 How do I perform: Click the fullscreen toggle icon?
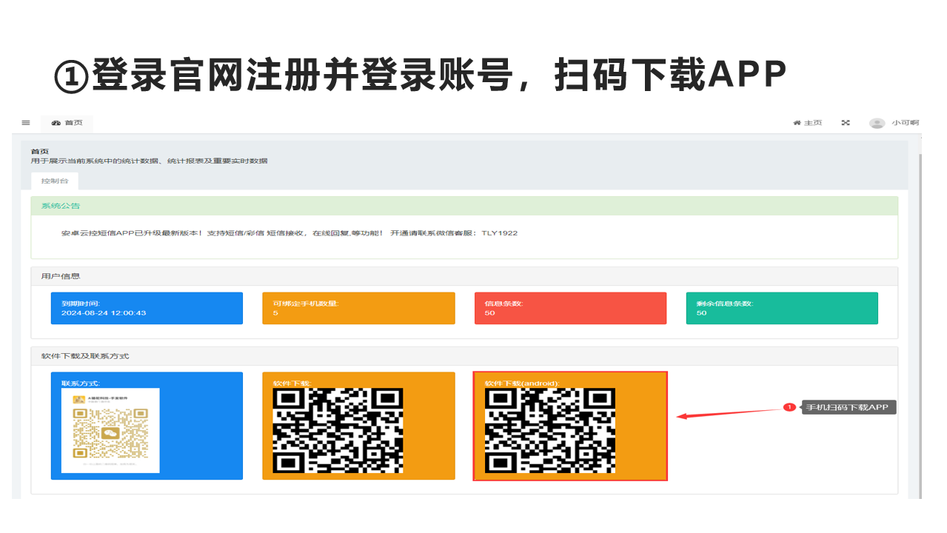(x=846, y=123)
